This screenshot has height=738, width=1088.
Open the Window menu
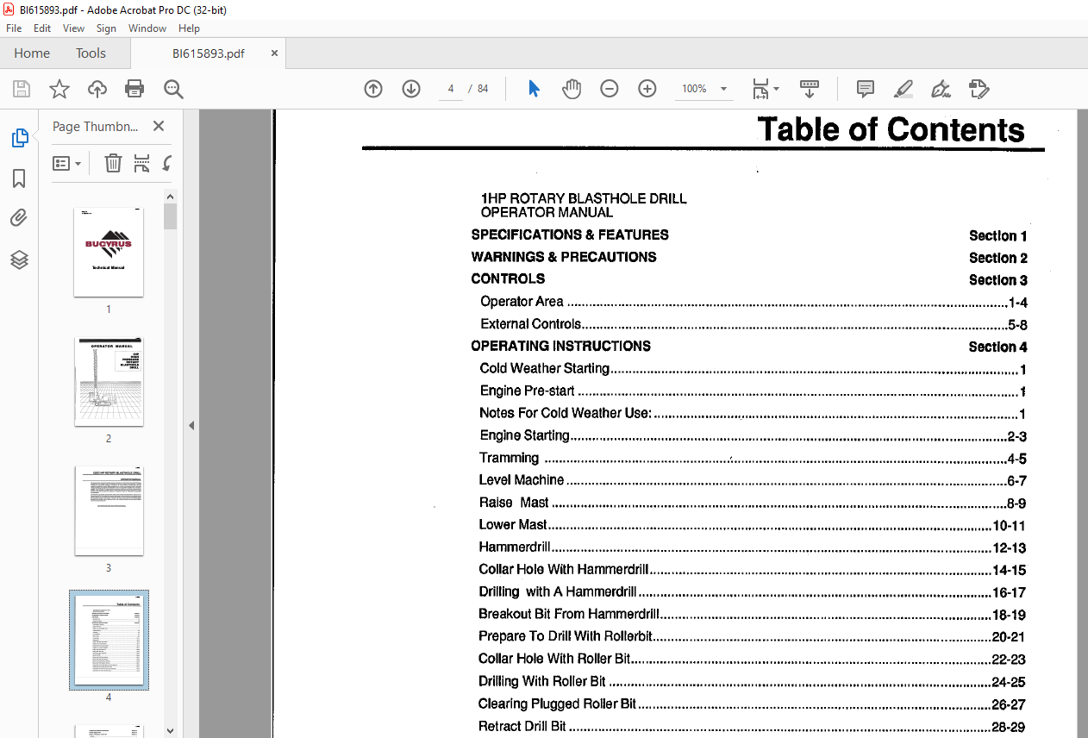coord(147,28)
